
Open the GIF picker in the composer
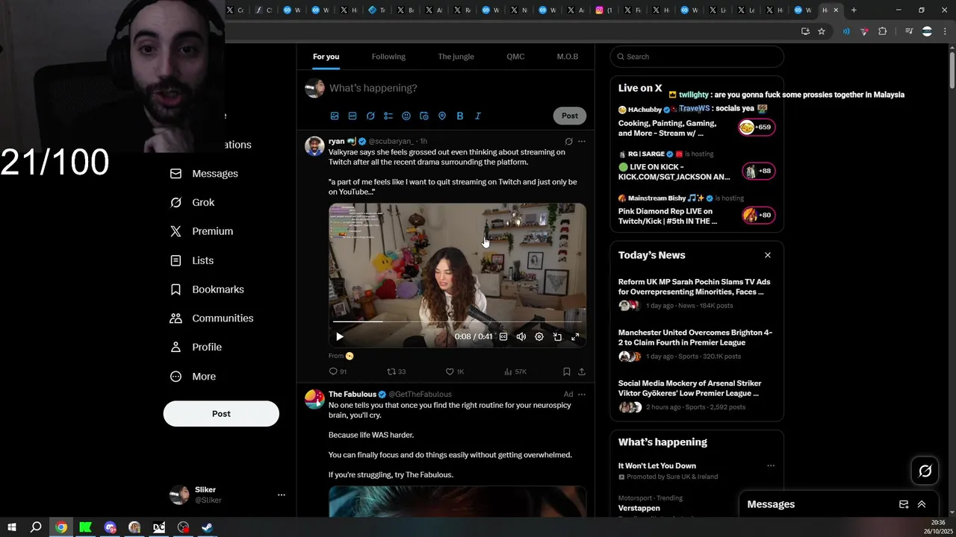click(353, 116)
